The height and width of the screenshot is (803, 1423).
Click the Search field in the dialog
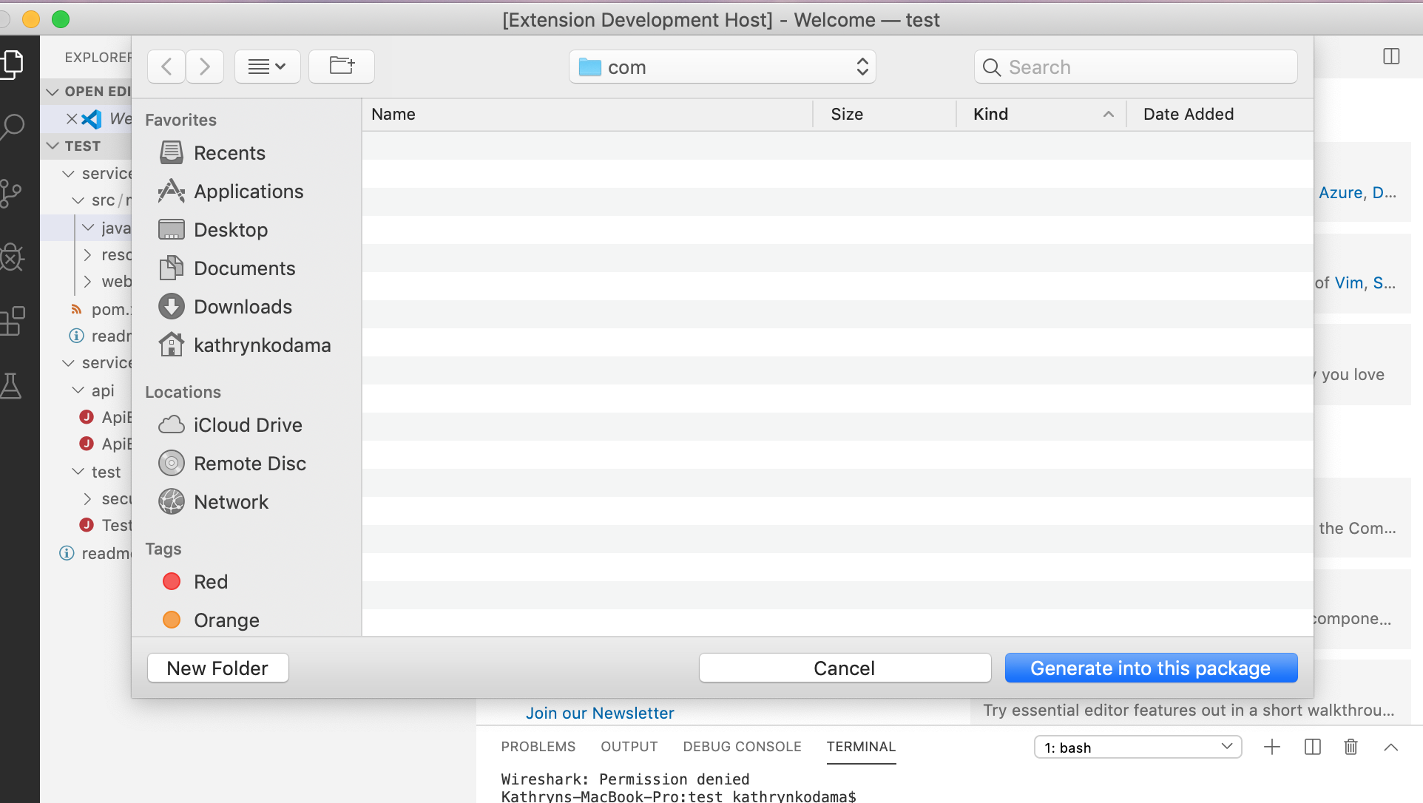pyautogui.click(x=1135, y=67)
